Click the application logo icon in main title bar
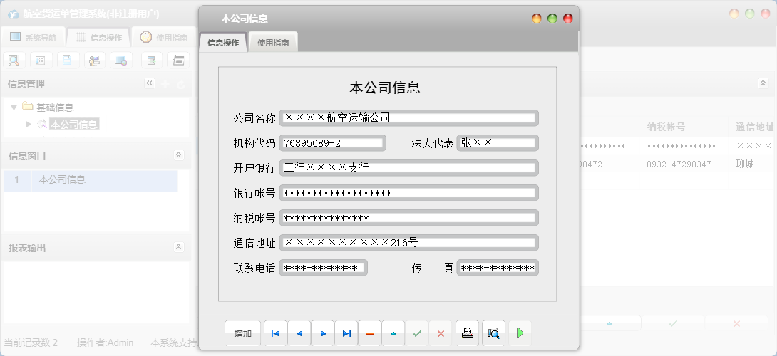The image size is (777, 356). [x=14, y=14]
